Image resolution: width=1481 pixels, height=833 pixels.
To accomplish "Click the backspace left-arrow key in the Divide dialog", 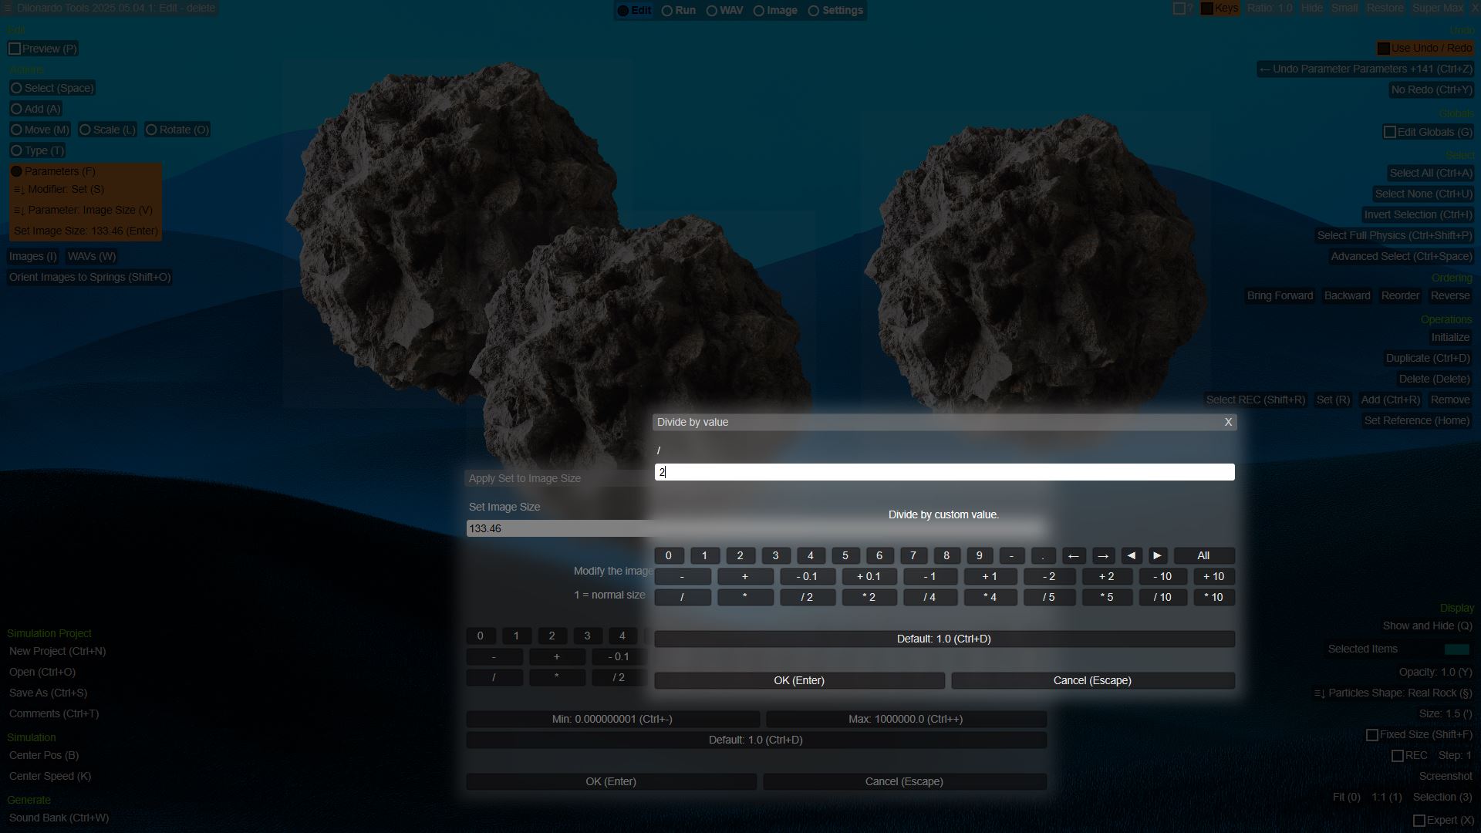I will 1074,556.
